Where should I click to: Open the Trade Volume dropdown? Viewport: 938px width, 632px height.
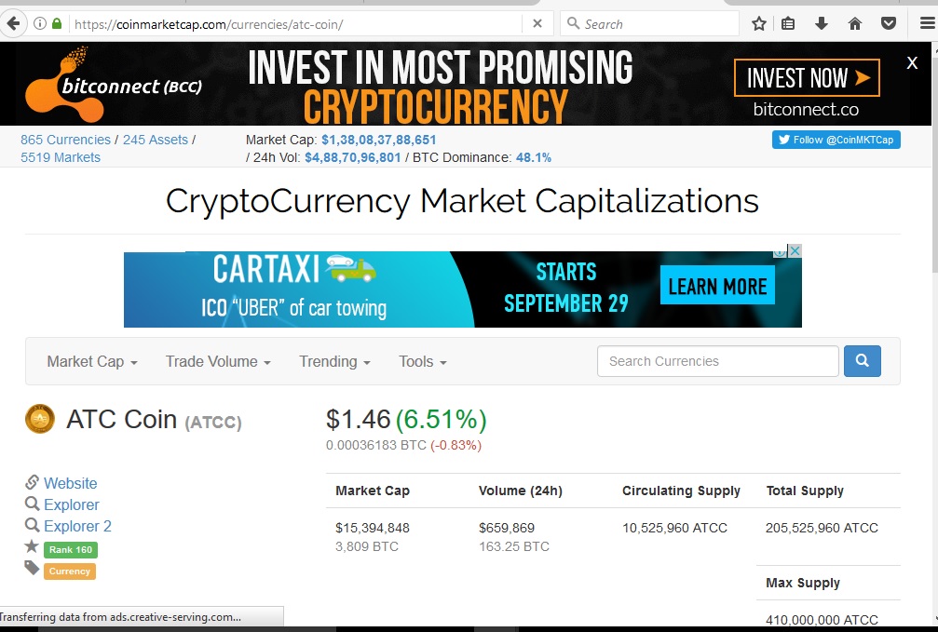point(216,361)
